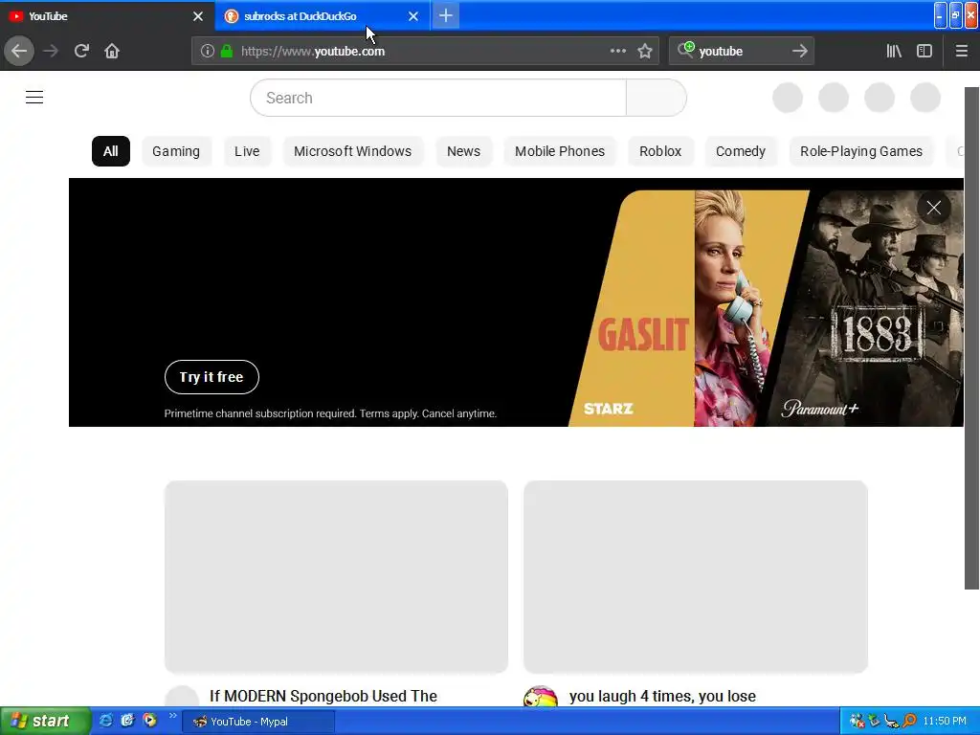Open the browser hamburger menu
Image resolution: width=980 pixels, height=735 pixels.
click(x=961, y=52)
